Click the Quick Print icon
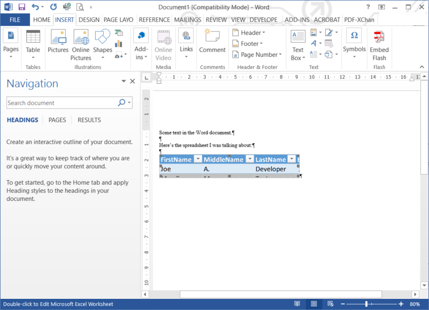 (x=67, y=7)
